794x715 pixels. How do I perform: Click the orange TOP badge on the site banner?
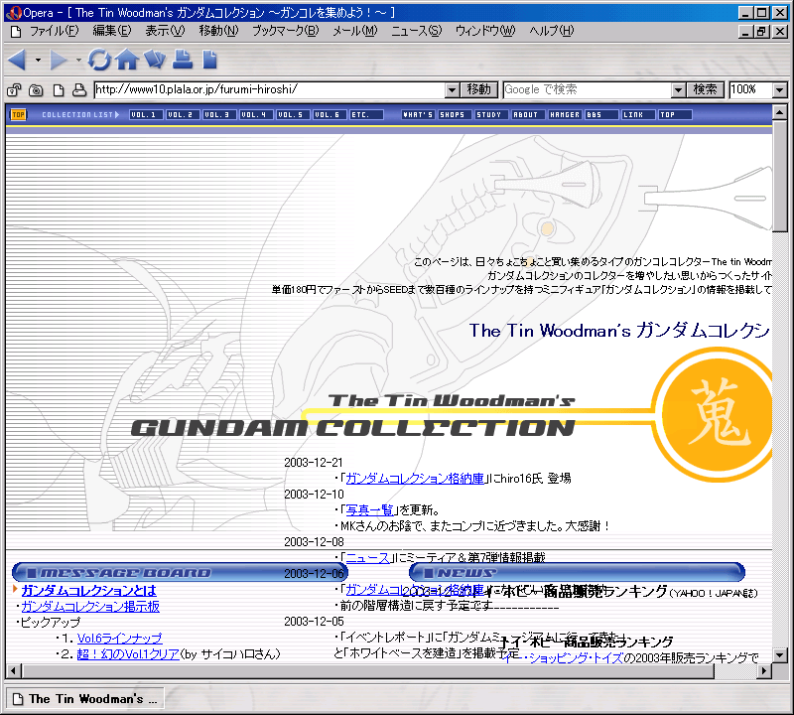(19, 115)
